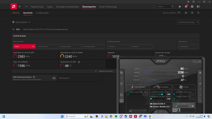Adjust the Fan Speed slider handle
Image resolution: width=212 pixels, height=119 pixels.
177,106
